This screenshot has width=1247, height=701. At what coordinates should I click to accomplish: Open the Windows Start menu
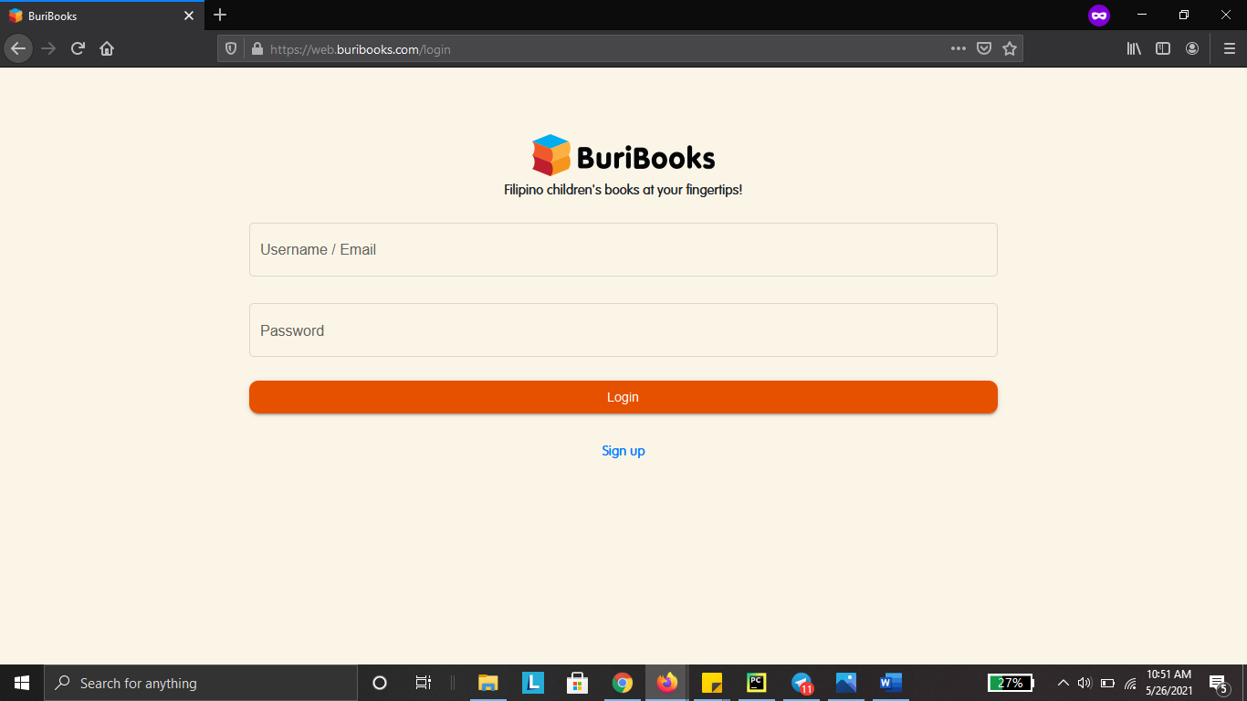tap(22, 683)
